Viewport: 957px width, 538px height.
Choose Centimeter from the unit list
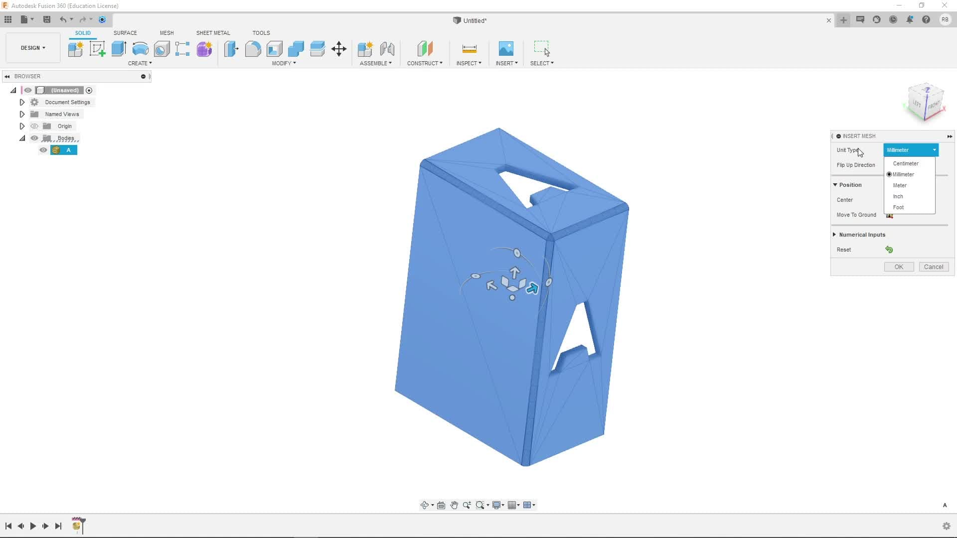pyautogui.click(x=906, y=163)
